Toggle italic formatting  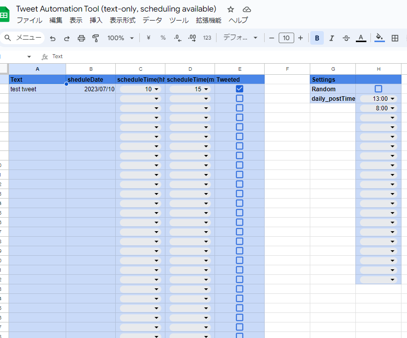(x=331, y=38)
